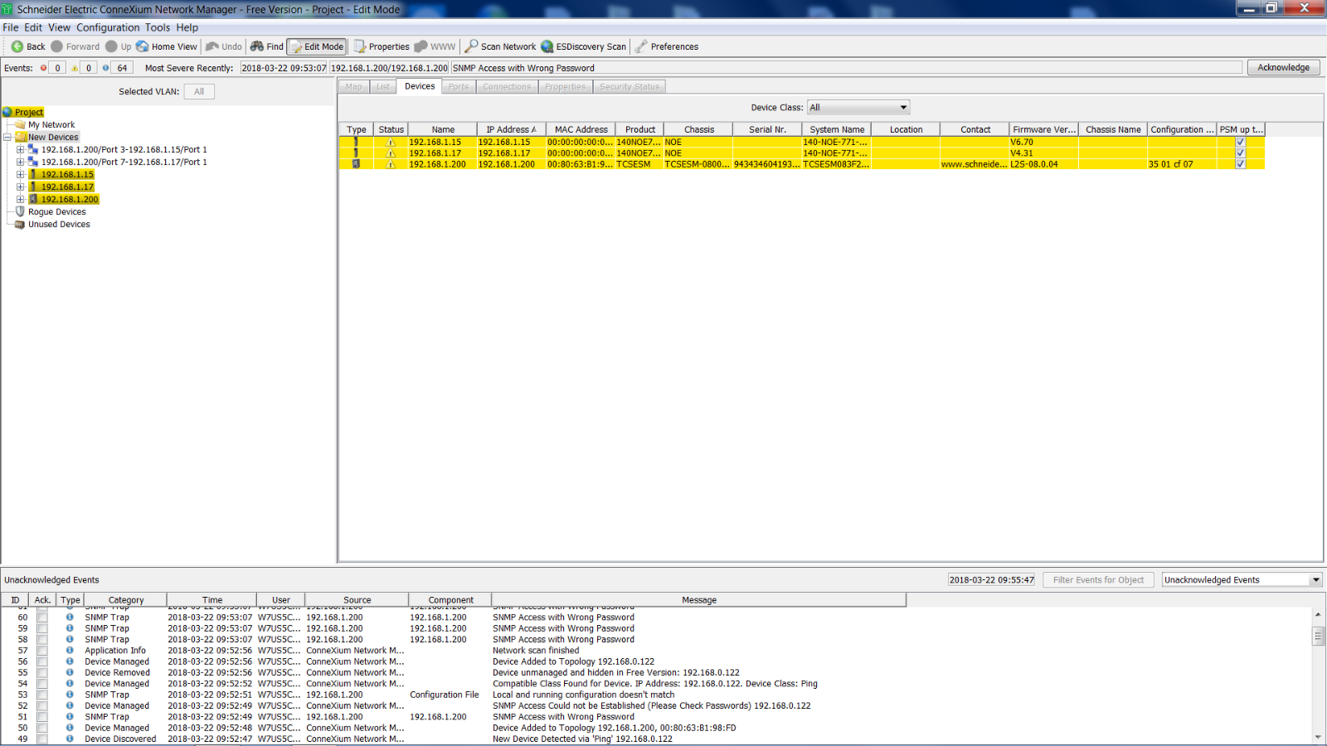
Task: Check the Ack. box for event 50
Action: pyautogui.click(x=42, y=729)
